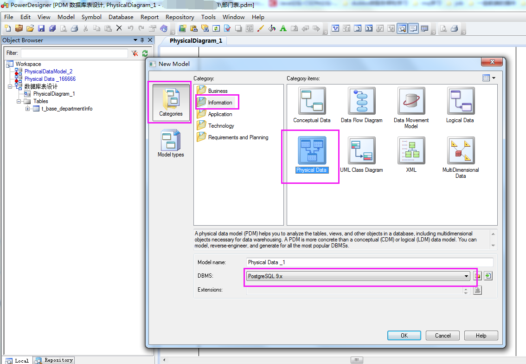Click the Save All toolbar icon
The height and width of the screenshot is (364, 526).
(x=52, y=28)
